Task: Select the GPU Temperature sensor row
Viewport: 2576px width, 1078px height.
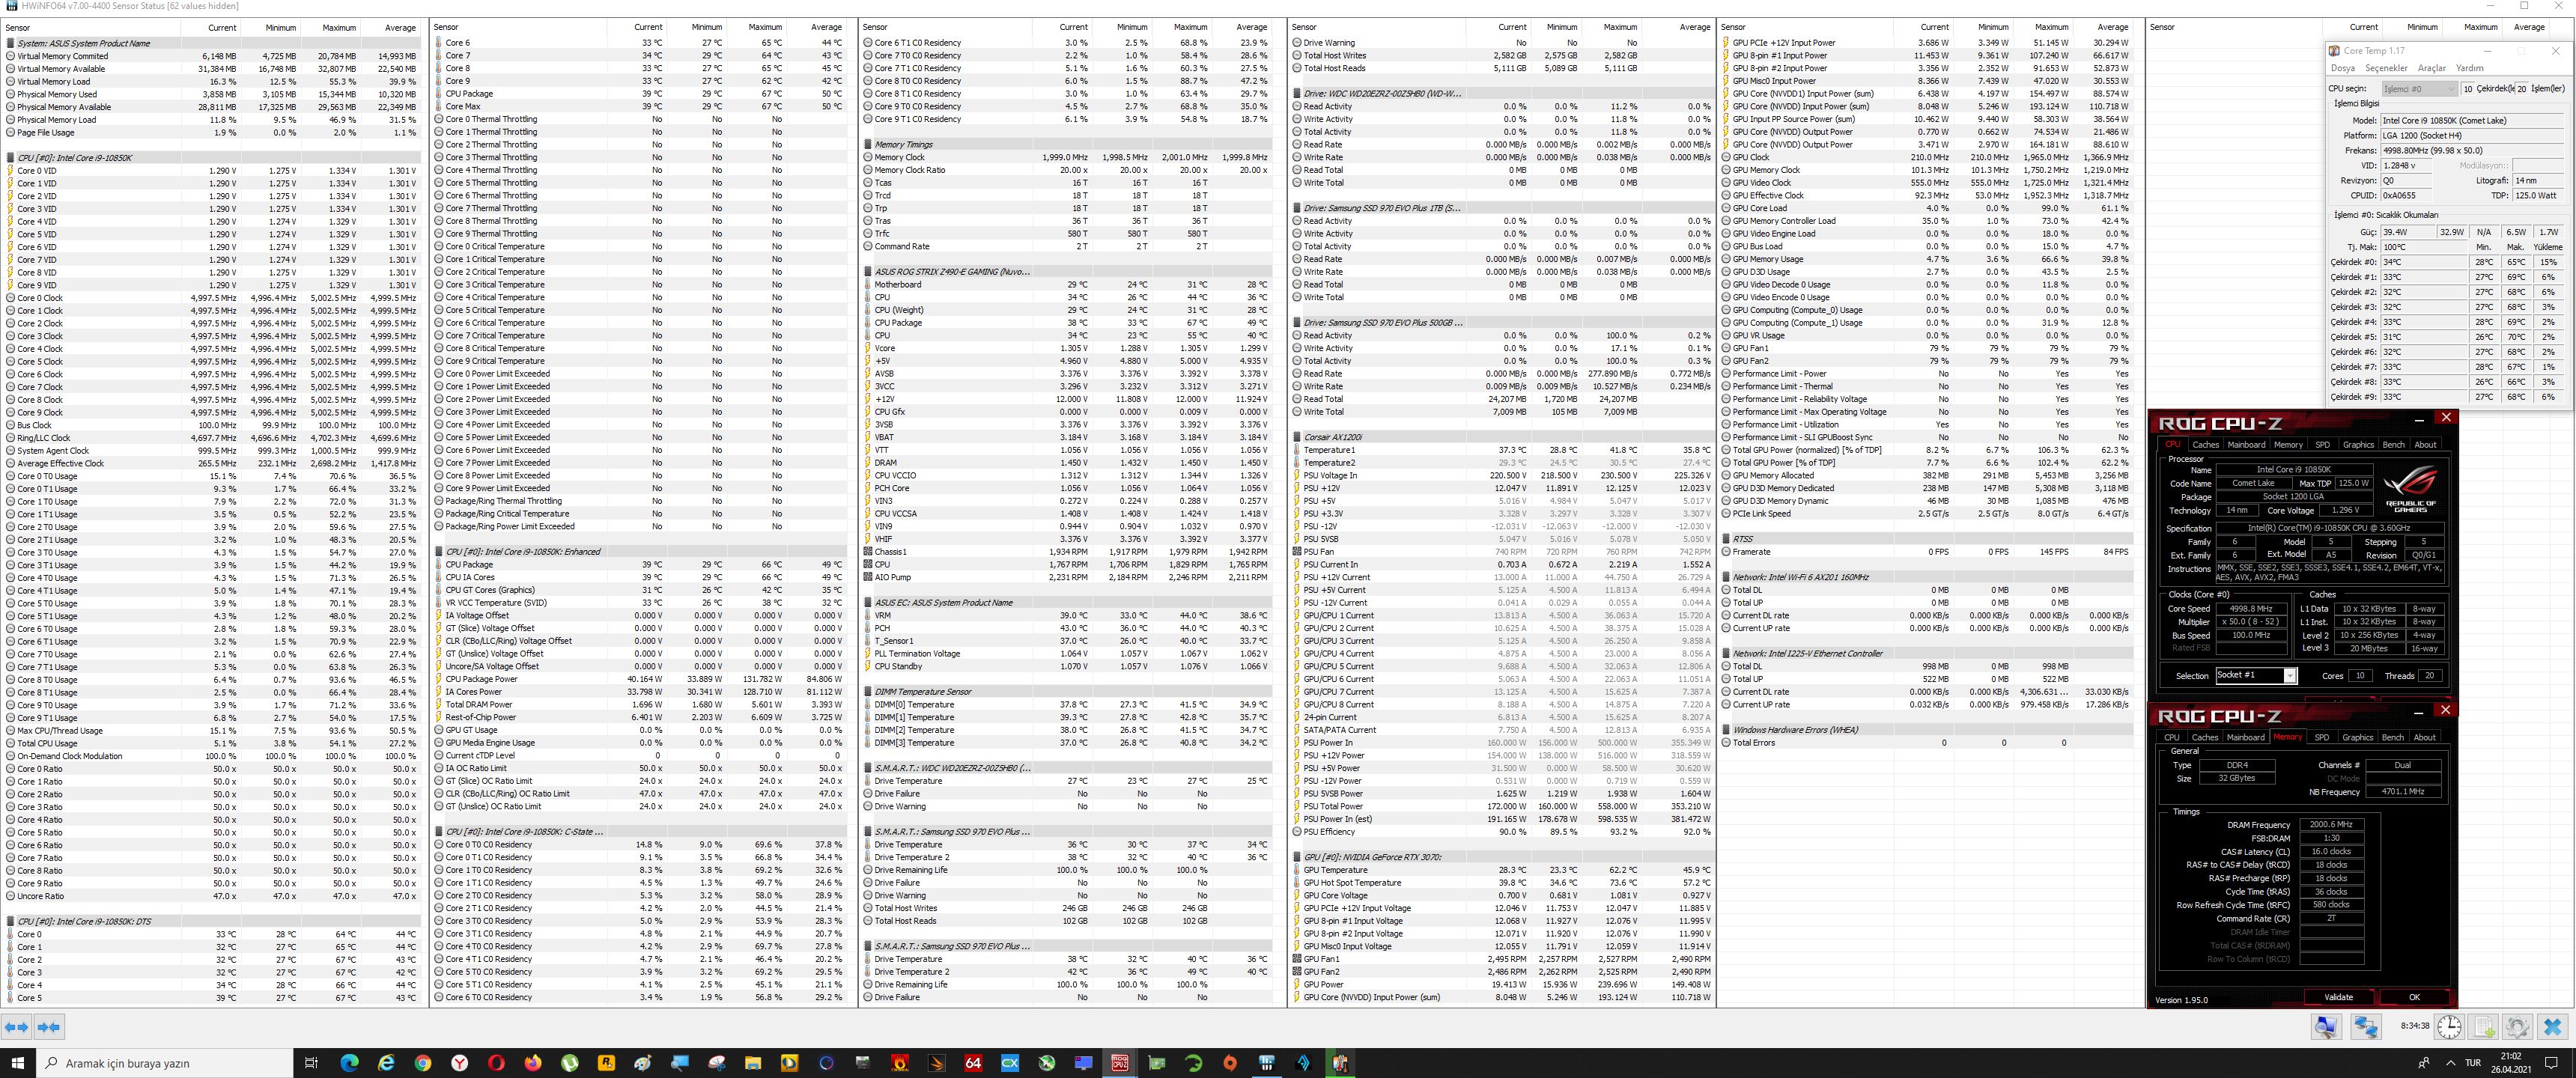Action: pyautogui.click(x=1502, y=870)
